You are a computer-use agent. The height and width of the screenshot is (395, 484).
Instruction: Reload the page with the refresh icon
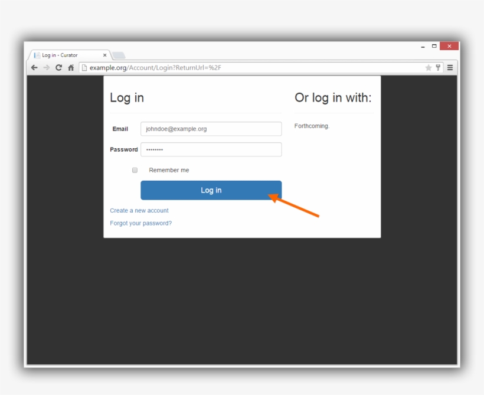point(58,67)
